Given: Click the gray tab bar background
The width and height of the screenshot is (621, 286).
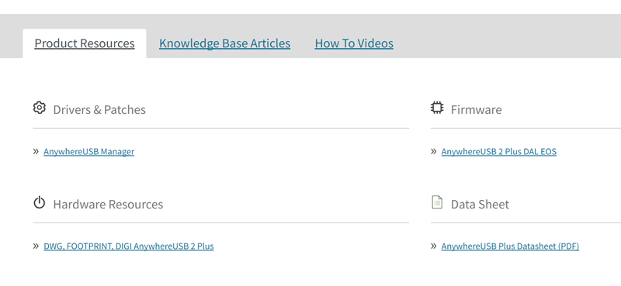Looking at the screenshot, I should click(x=507, y=36).
